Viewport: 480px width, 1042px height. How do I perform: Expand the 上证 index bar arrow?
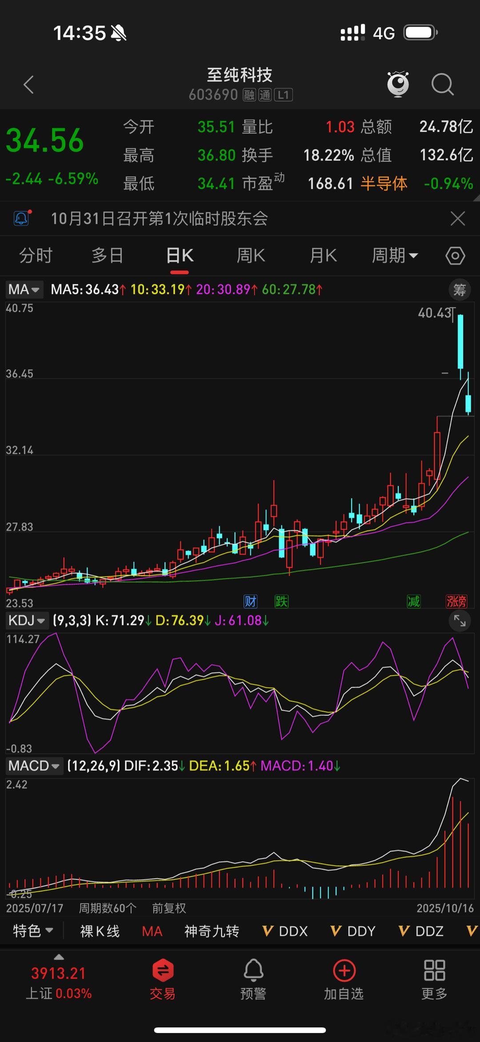pyautogui.click(x=59, y=957)
